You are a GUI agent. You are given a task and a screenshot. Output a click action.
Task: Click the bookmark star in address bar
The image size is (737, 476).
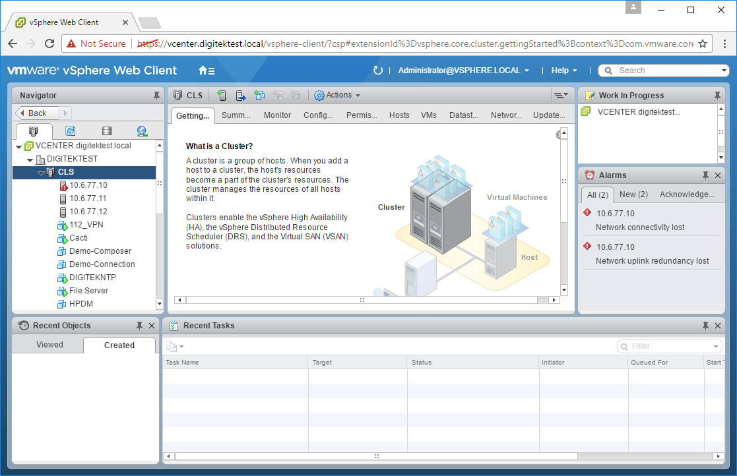[x=703, y=44]
